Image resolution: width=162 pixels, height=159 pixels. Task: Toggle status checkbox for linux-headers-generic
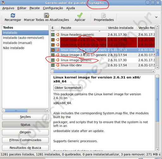coord(53,35)
